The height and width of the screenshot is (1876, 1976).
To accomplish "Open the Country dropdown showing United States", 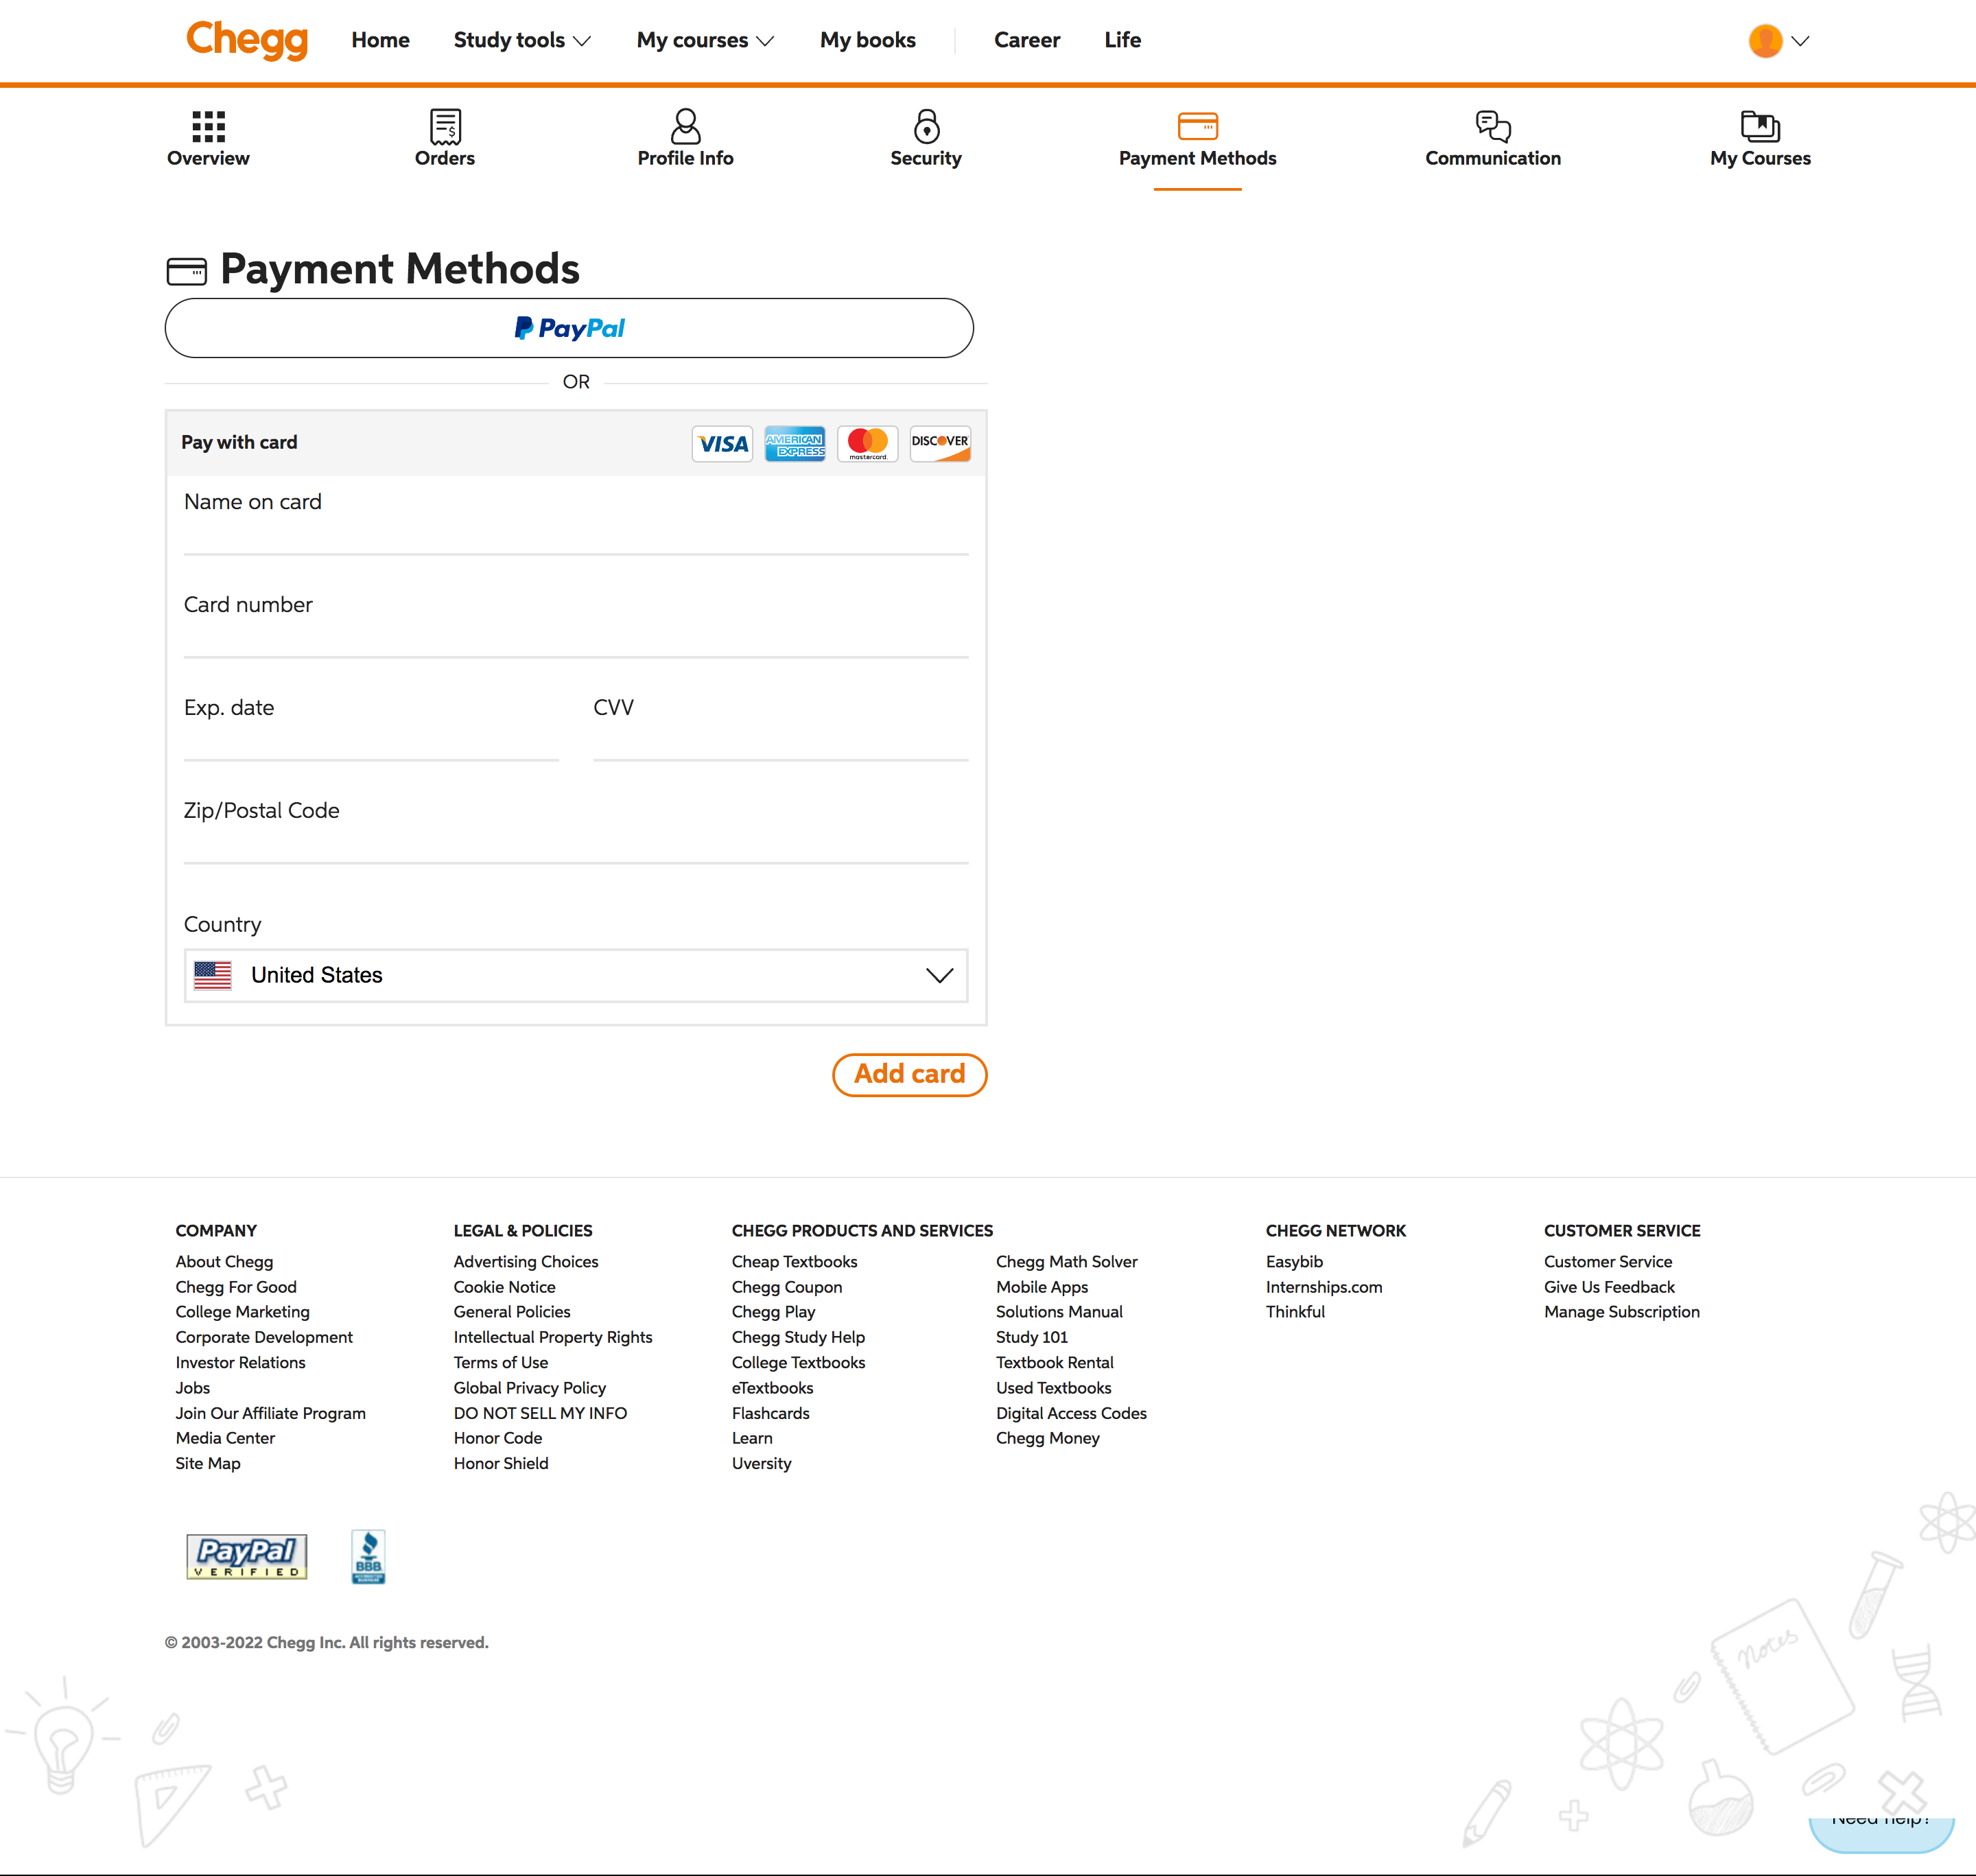I will 576,975.
